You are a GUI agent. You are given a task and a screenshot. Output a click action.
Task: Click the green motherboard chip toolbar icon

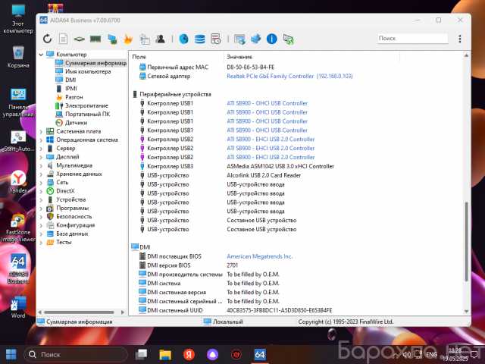coord(79,39)
